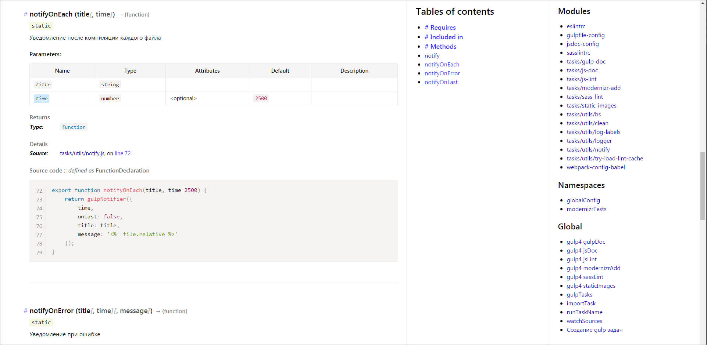Open the tasks/utils/clean module
Viewport: 707px width, 345px height.
(588, 123)
